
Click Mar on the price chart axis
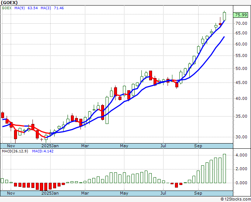[x=85, y=146]
